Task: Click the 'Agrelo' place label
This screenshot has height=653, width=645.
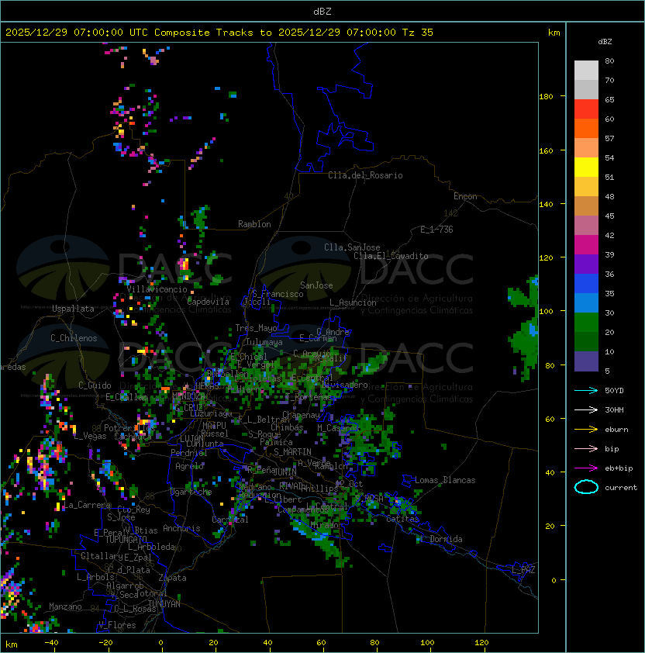Action: point(189,466)
